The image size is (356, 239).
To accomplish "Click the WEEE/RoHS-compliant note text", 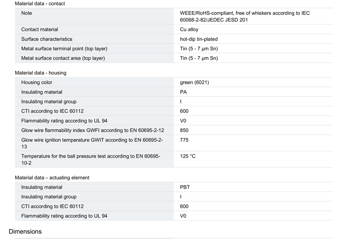I will (x=245, y=16).
